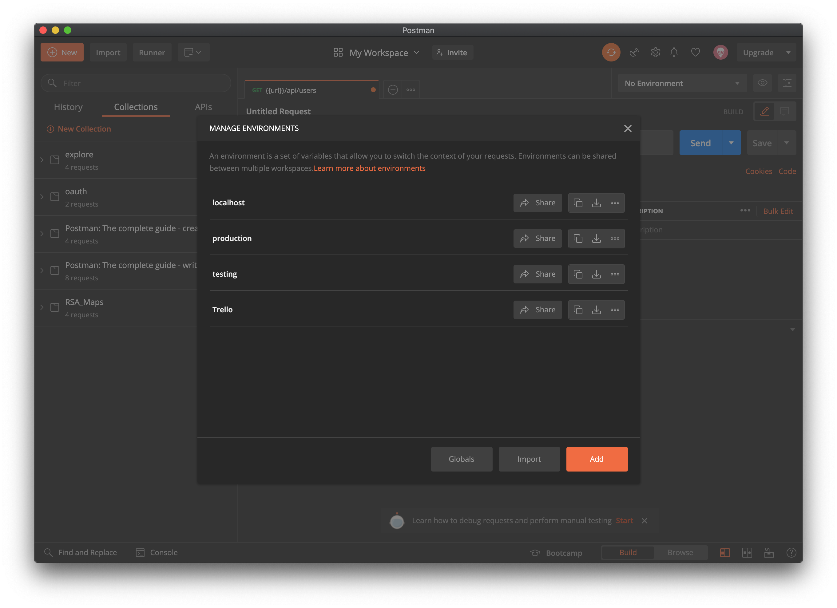The width and height of the screenshot is (837, 608).
Task: Download the localhost environment
Action: tap(596, 203)
